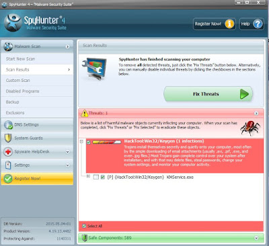Click the Fix Threats button

(x=208, y=94)
